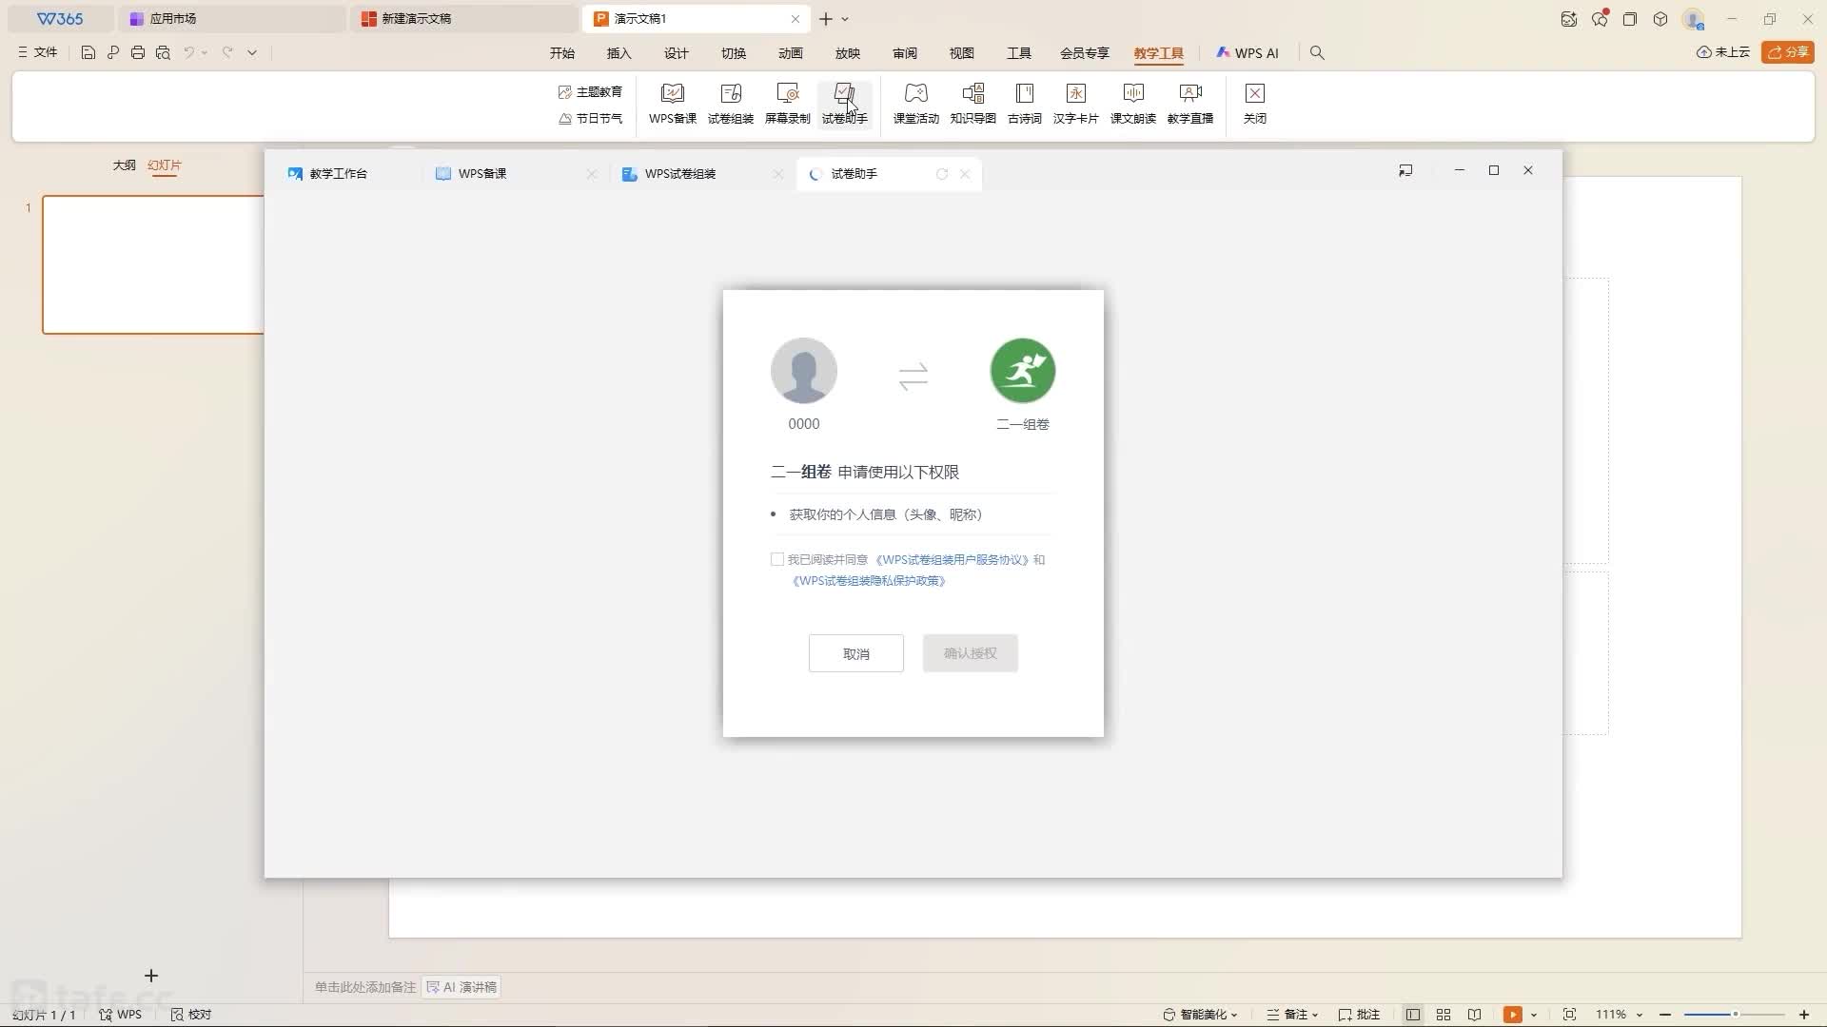Open 课堂活动 classroom activities
Viewport: 1827px width, 1027px height.
[x=916, y=103]
